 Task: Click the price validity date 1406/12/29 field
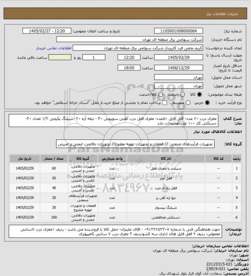point(179,68)
